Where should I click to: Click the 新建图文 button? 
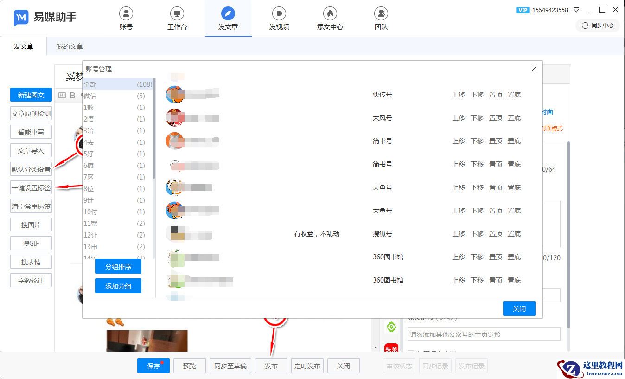[x=31, y=95]
